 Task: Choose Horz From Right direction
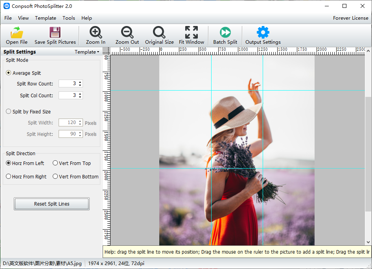coord(8,176)
